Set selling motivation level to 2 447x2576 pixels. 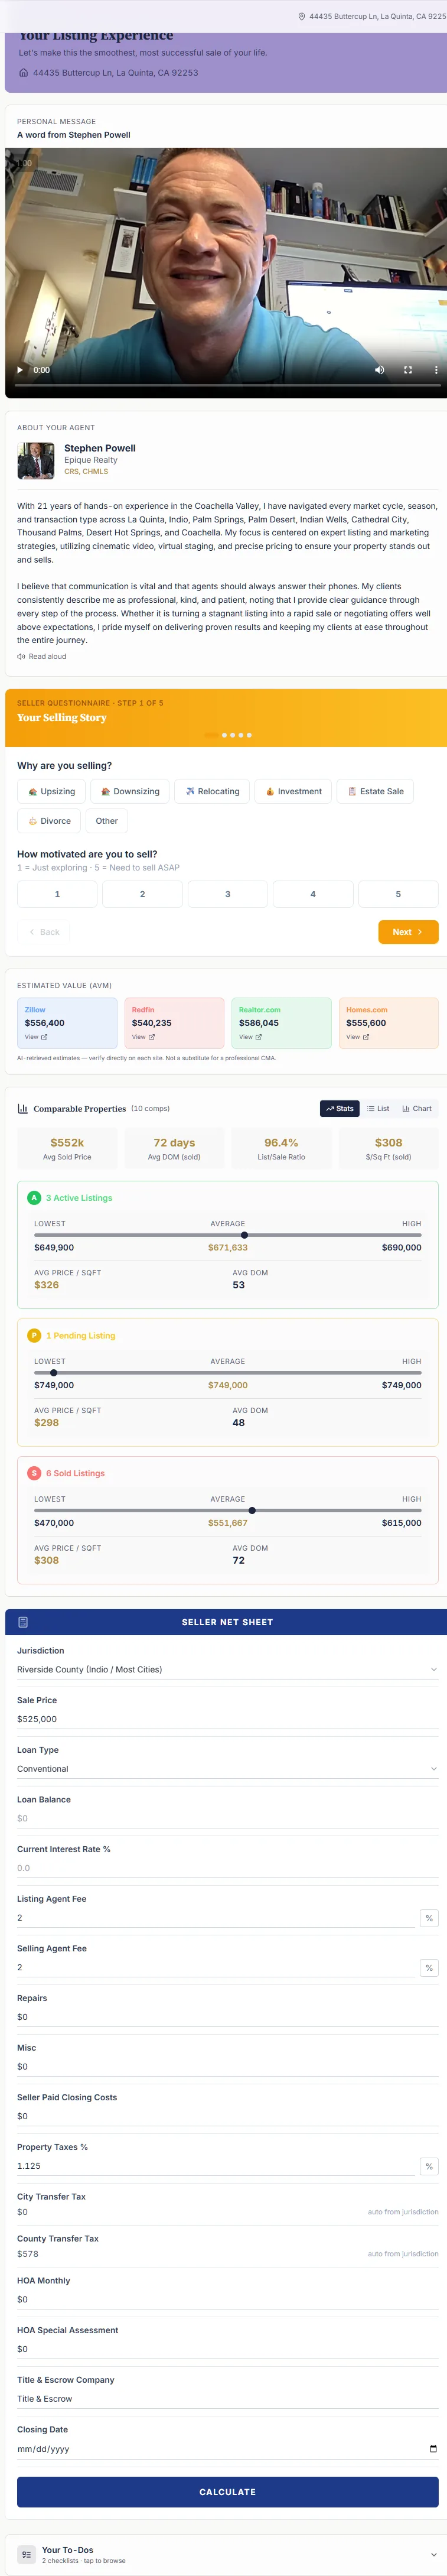142,894
